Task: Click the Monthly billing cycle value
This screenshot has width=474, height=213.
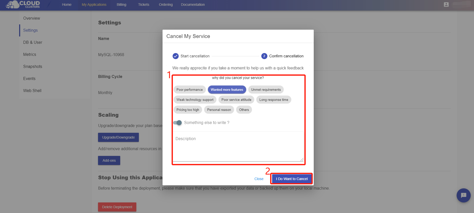Action: click(105, 93)
